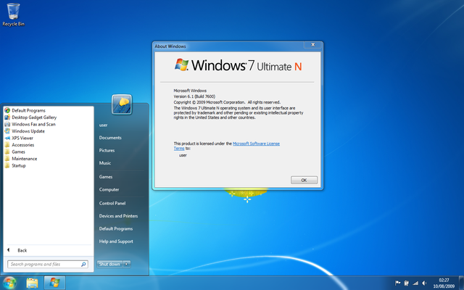Select the About Windows taskbar button
This screenshot has width=464, height=290.
[x=54, y=283]
